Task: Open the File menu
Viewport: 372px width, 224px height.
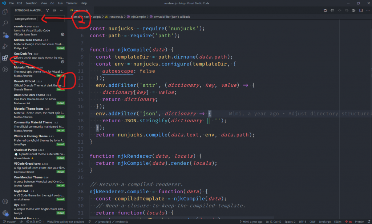Action: coord(11,3)
